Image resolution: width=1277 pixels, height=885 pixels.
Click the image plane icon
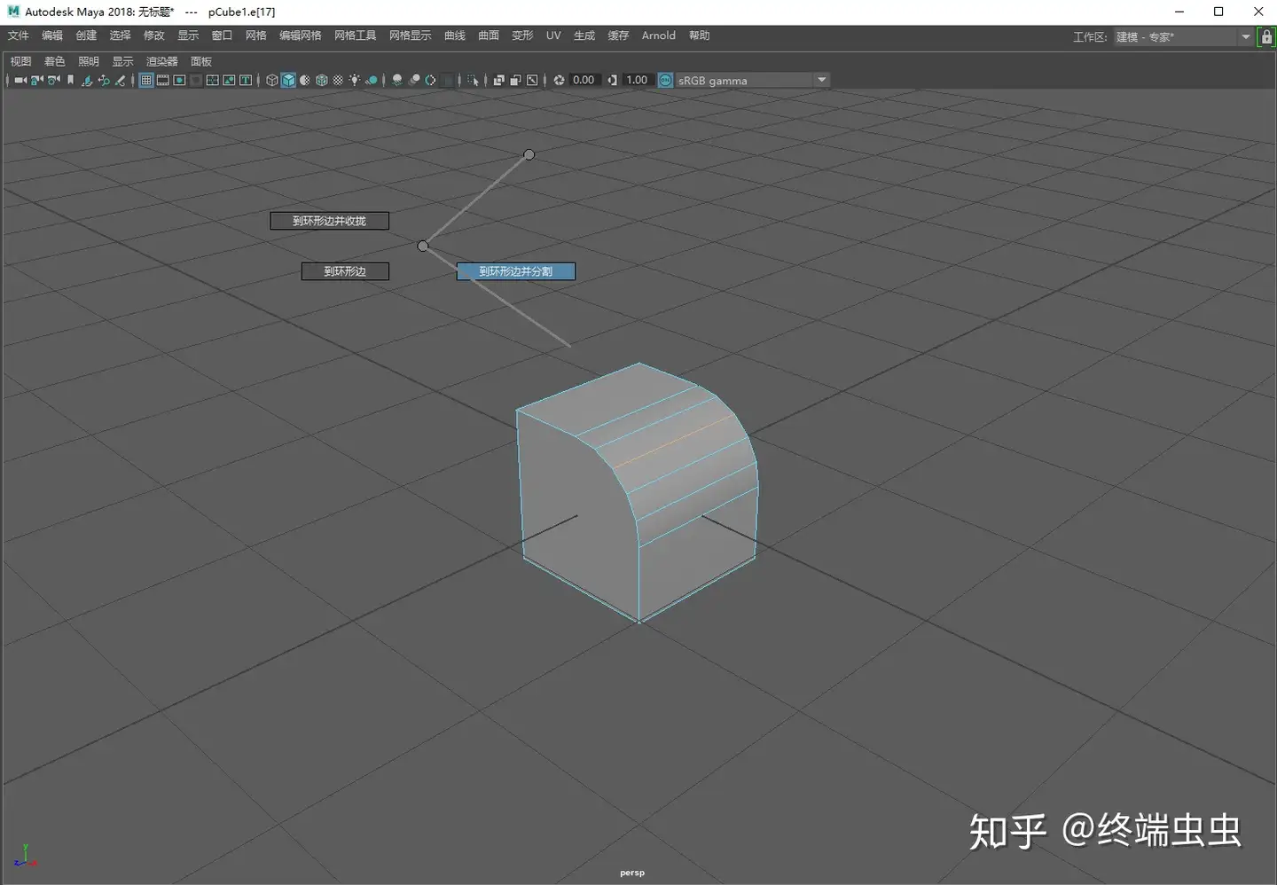[x=87, y=80]
